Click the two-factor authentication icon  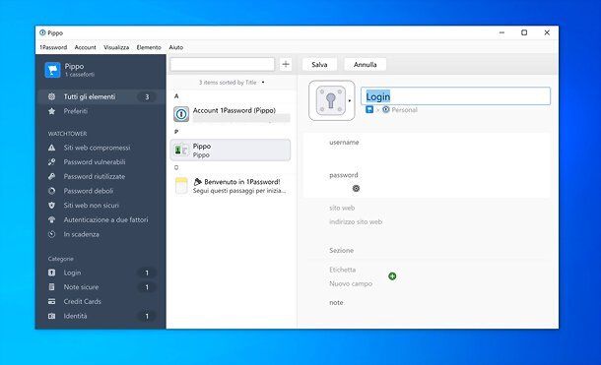tap(52, 220)
